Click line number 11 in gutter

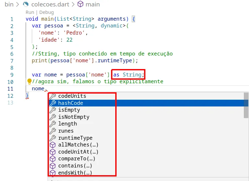point(10,89)
